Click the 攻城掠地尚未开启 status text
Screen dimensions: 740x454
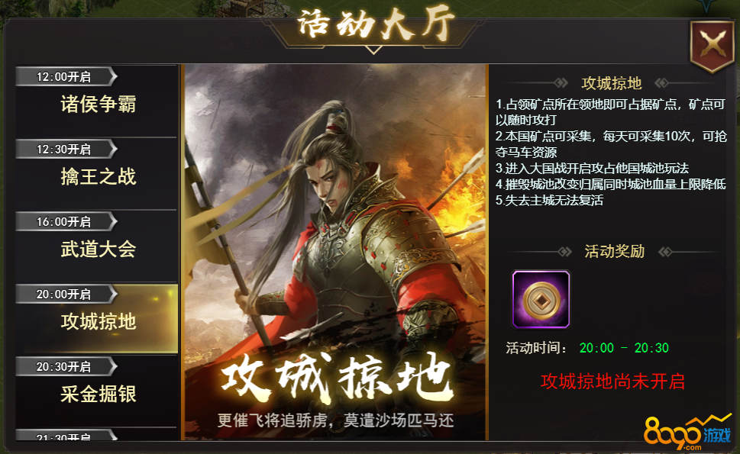[612, 382]
